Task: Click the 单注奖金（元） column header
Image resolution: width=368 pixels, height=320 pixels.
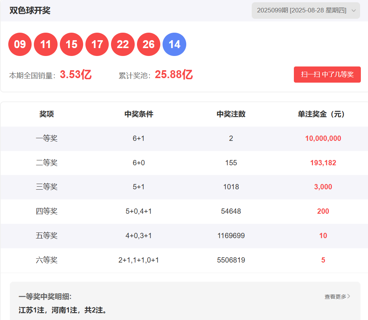Action: [323, 114]
